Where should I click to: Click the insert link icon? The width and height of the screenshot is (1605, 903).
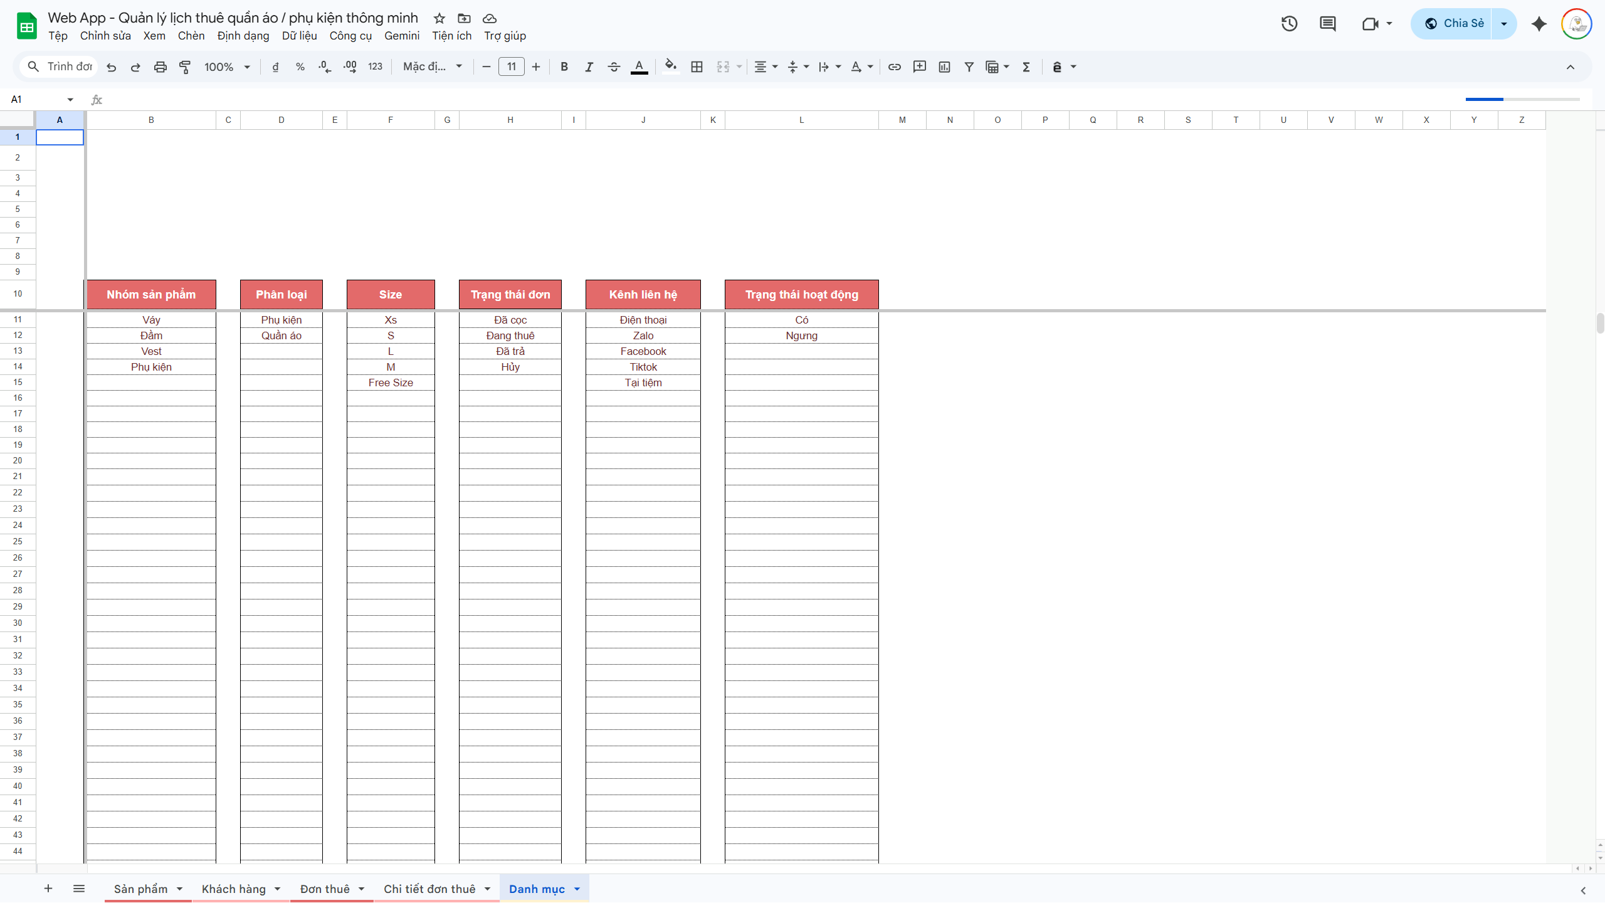pos(895,67)
